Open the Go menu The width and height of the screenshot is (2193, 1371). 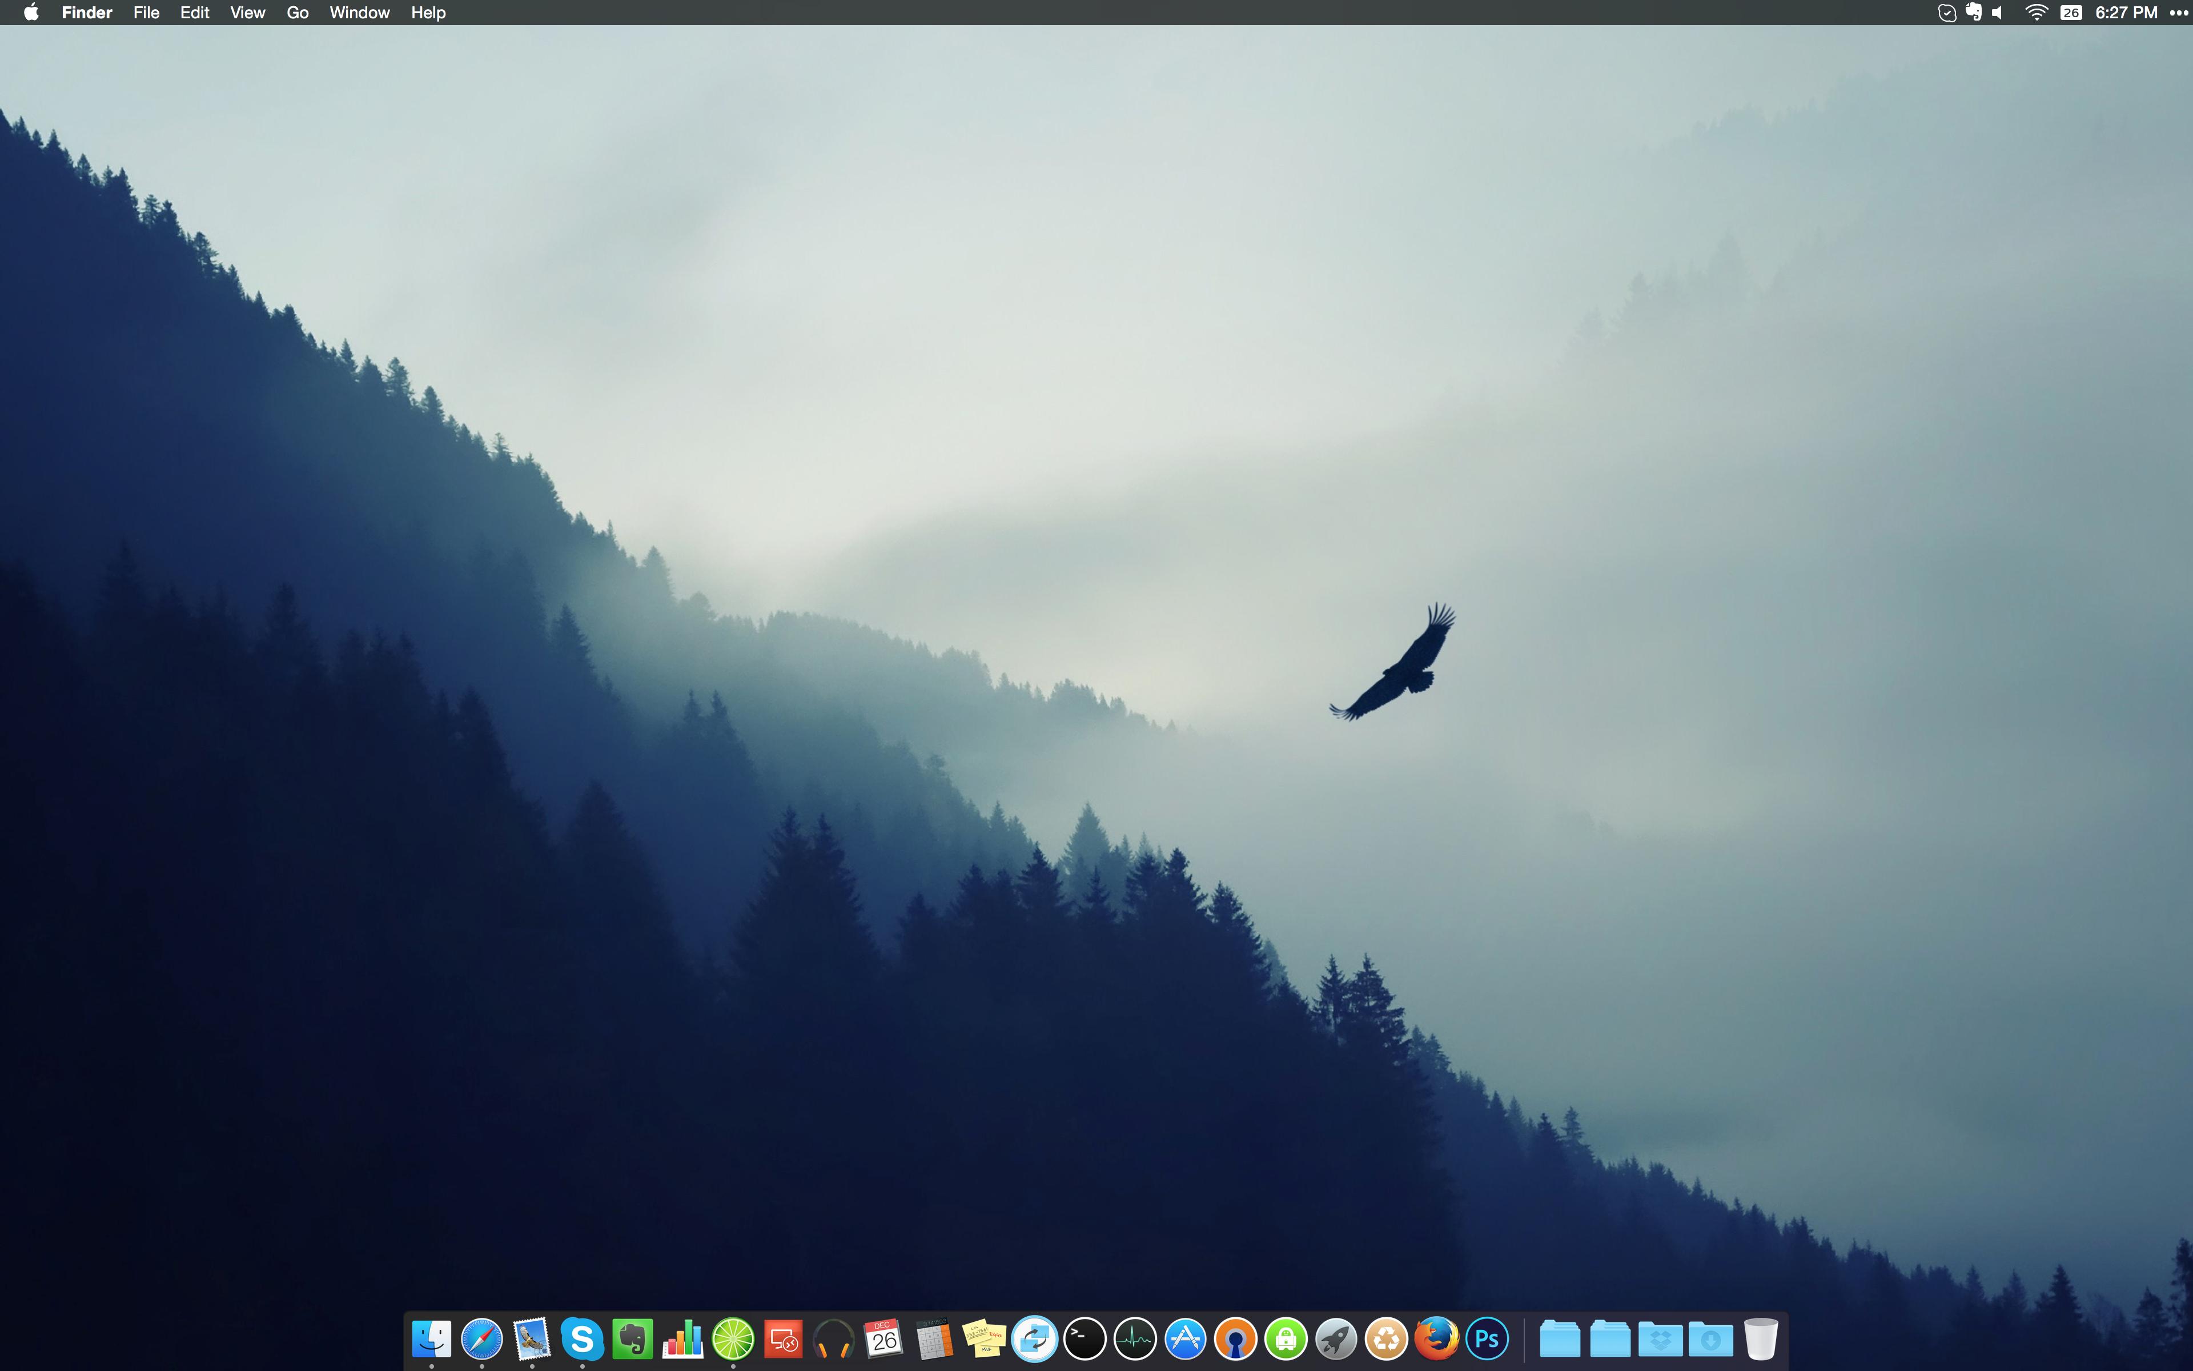297,13
